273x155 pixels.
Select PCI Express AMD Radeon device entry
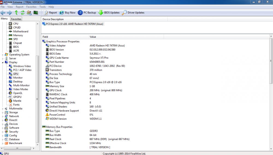73,24
